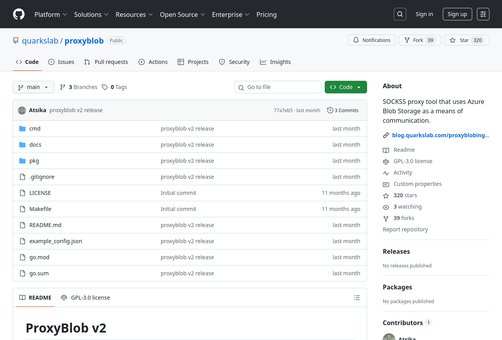The image size is (502, 340).
Task: Switch to the Issues tab
Action: [61, 62]
